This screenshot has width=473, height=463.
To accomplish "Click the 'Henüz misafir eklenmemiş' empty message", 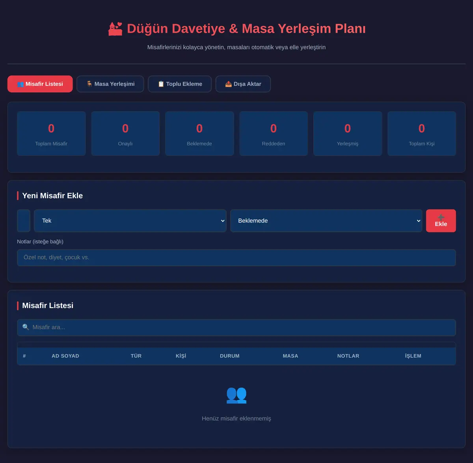I will pos(236,418).
